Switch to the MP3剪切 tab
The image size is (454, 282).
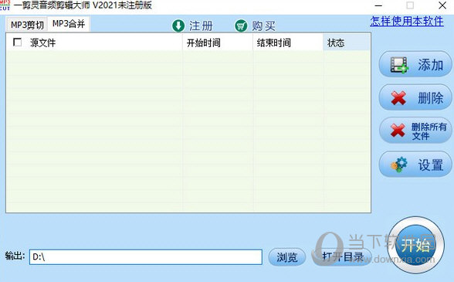click(x=27, y=25)
